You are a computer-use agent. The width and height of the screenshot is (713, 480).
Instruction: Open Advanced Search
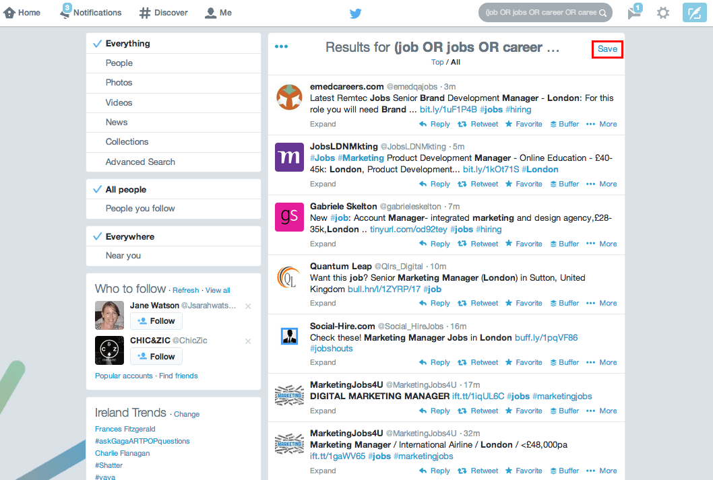tap(173, 162)
